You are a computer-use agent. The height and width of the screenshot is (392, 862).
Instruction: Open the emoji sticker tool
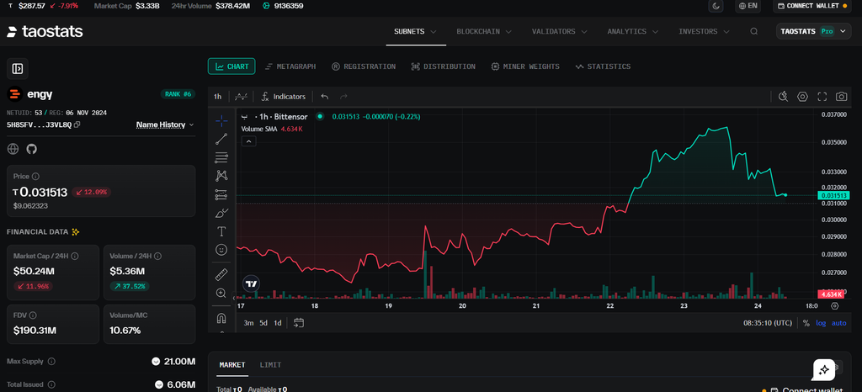click(x=221, y=250)
